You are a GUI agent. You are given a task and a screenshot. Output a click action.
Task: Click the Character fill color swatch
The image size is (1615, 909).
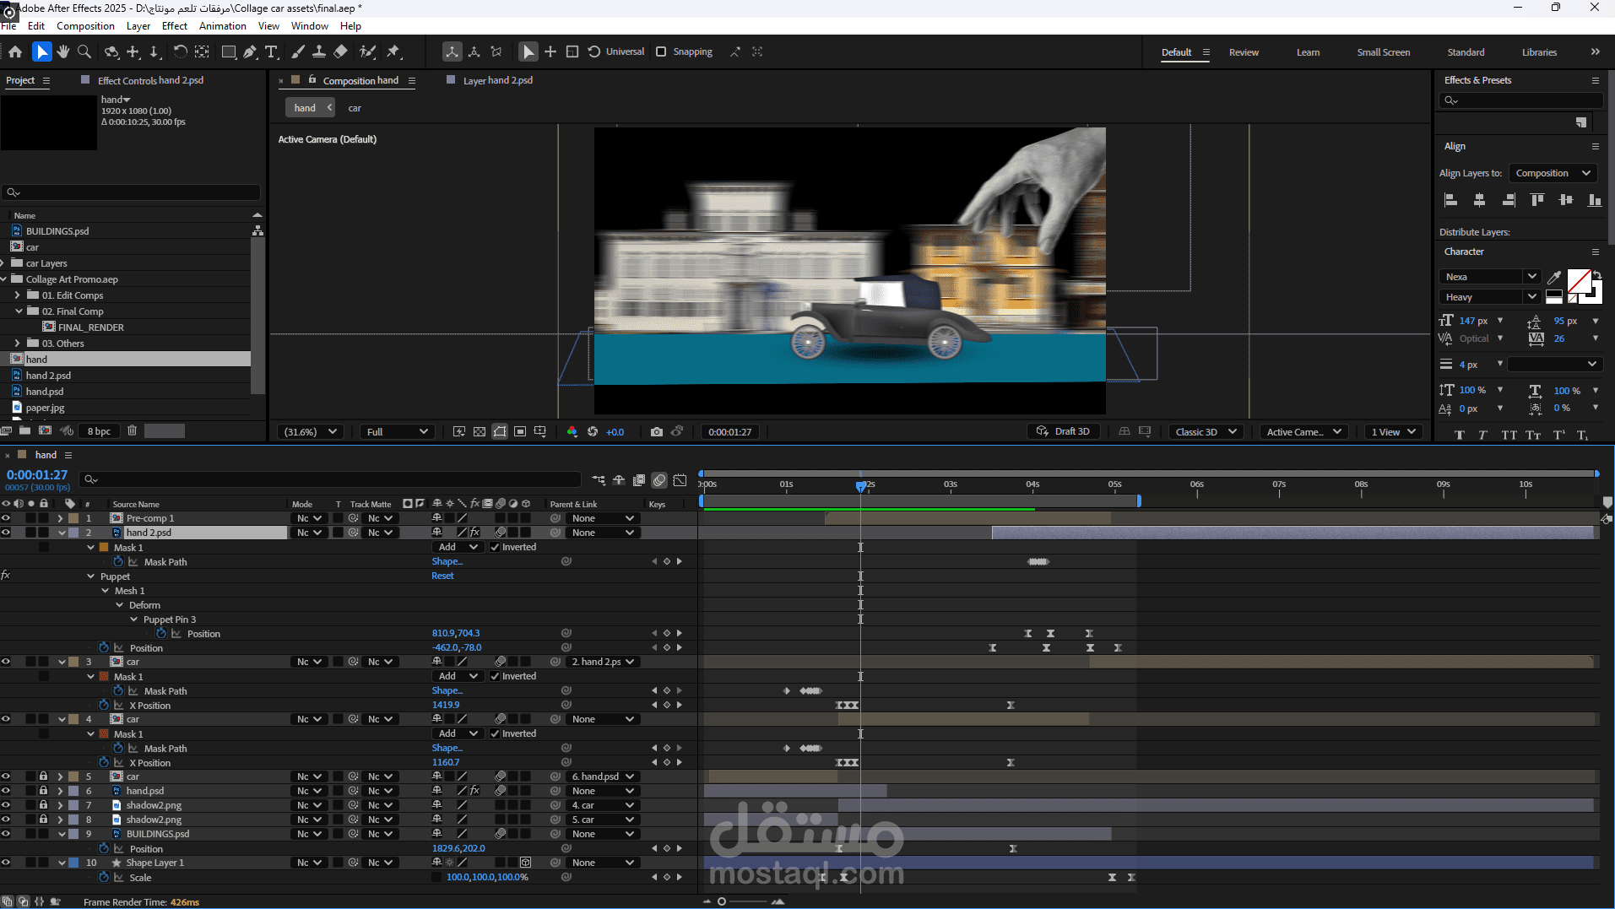tap(1579, 281)
